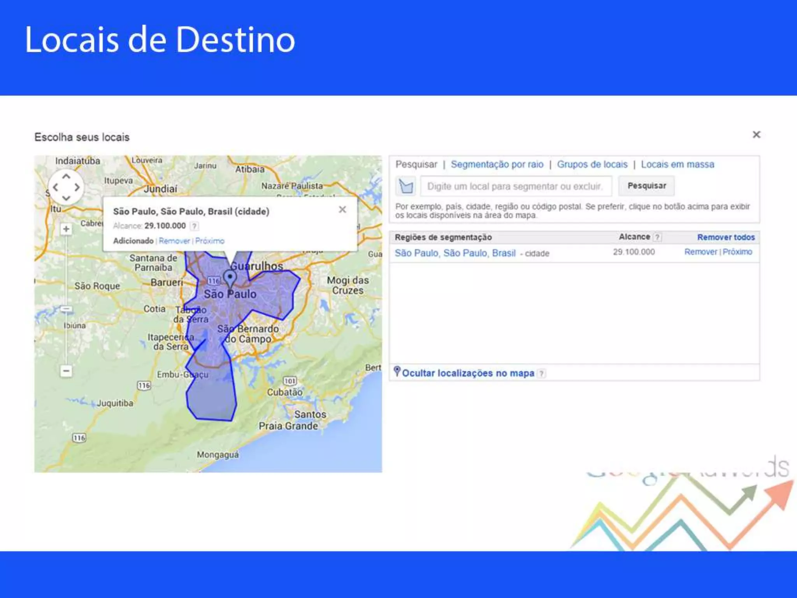Focus the location search input field
The width and height of the screenshot is (797, 598).
pos(516,186)
